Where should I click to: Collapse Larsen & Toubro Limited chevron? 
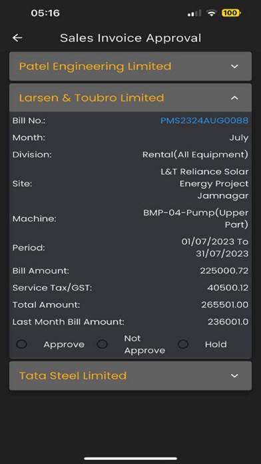pos(234,97)
